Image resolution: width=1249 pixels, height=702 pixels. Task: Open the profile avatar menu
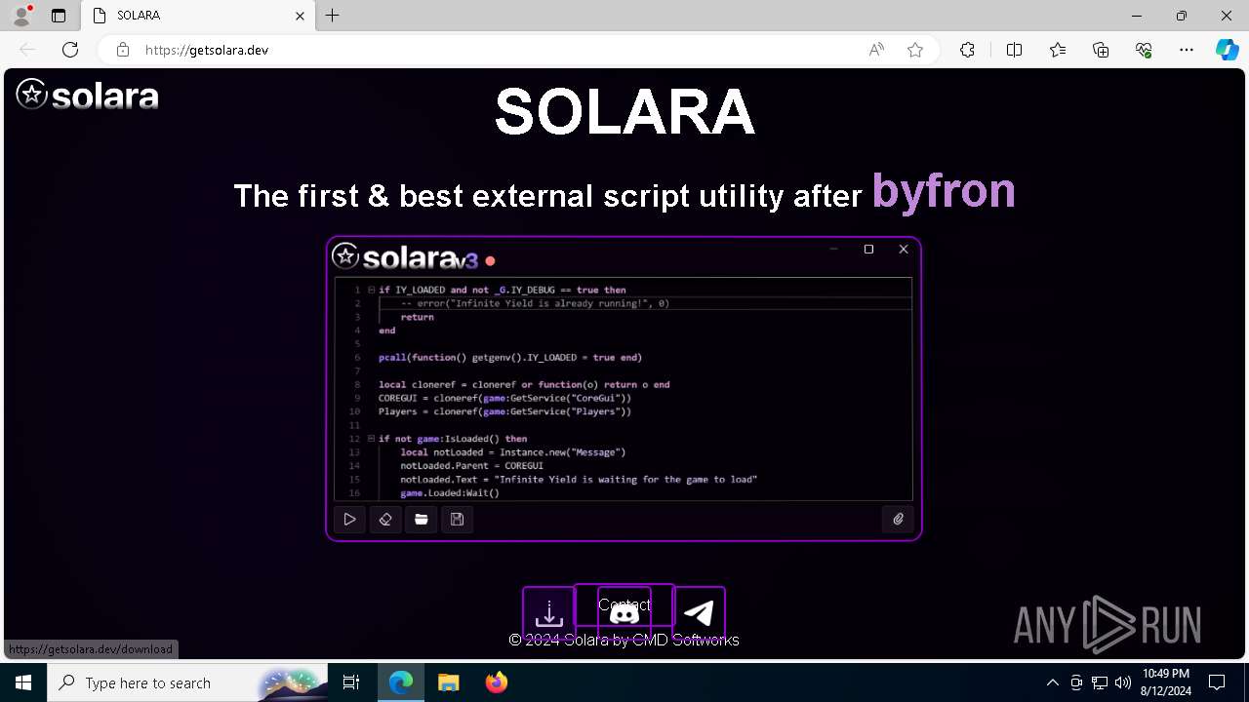[x=21, y=16]
